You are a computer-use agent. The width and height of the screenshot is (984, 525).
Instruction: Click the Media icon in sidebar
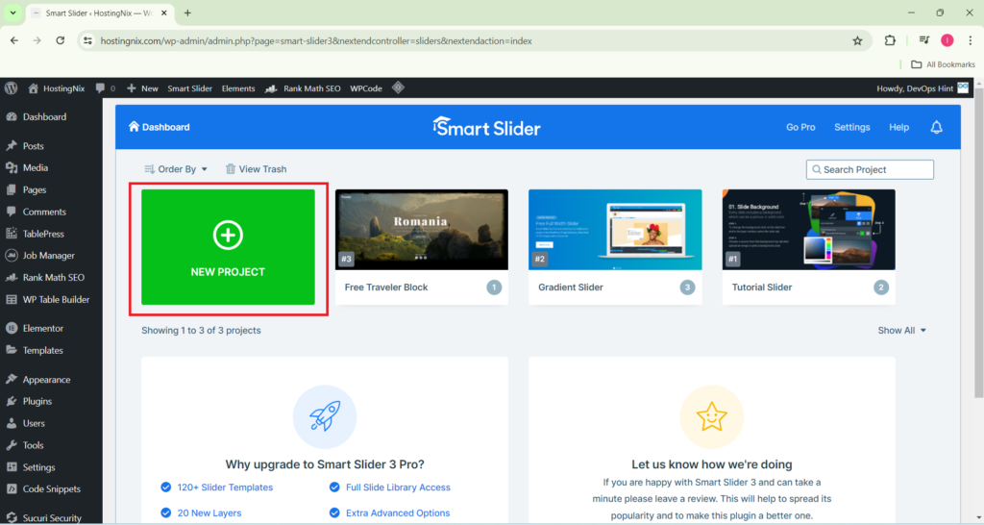pyautogui.click(x=12, y=167)
